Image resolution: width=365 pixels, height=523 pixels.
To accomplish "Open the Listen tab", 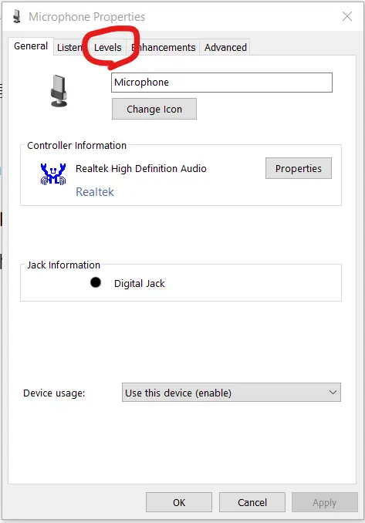I will pyautogui.click(x=69, y=47).
